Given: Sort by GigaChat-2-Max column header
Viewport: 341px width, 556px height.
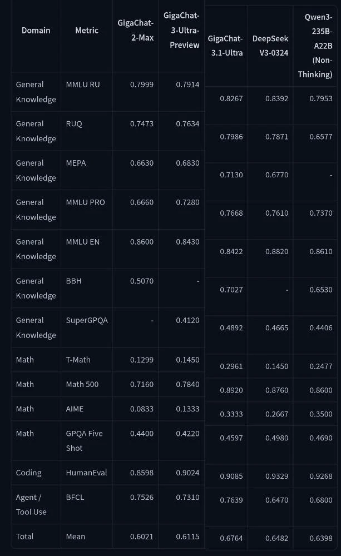Looking at the screenshot, I should [135, 31].
